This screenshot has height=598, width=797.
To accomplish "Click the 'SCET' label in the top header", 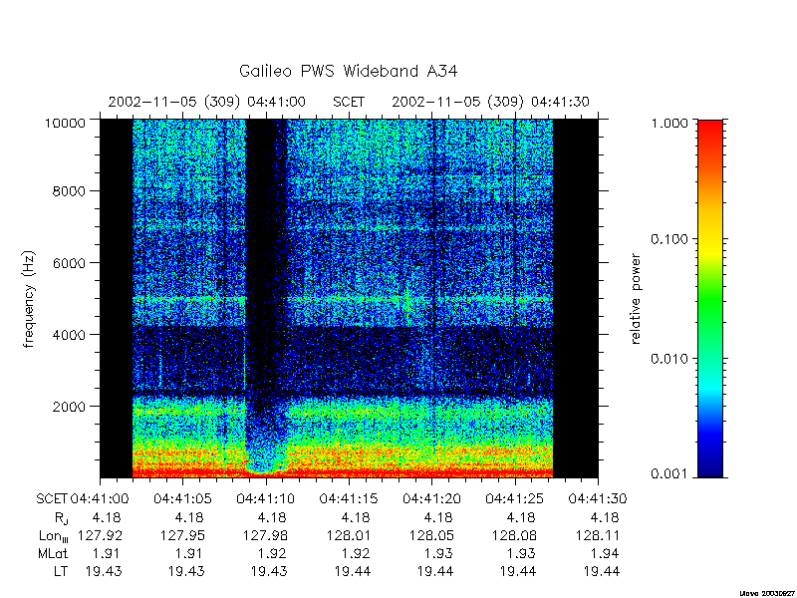I will [x=349, y=102].
